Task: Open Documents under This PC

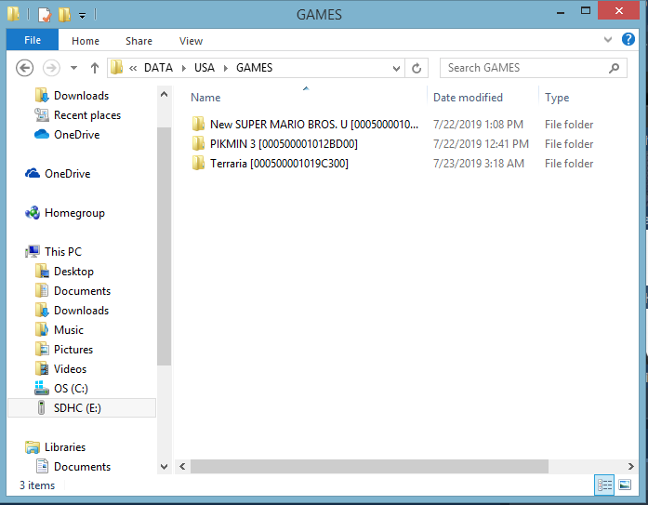Action: pyautogui.click(x=82, y=291)
